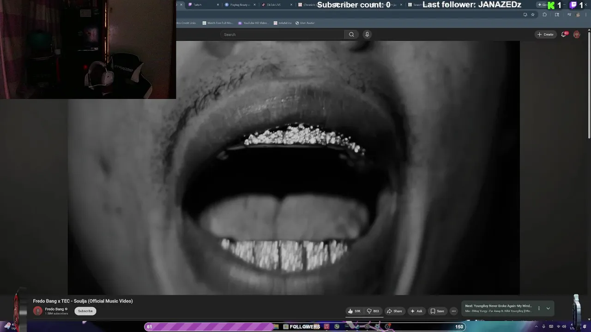Viewport: 591px width, 332px height.
Task: Share the Soulja music video
Action: 394,311
